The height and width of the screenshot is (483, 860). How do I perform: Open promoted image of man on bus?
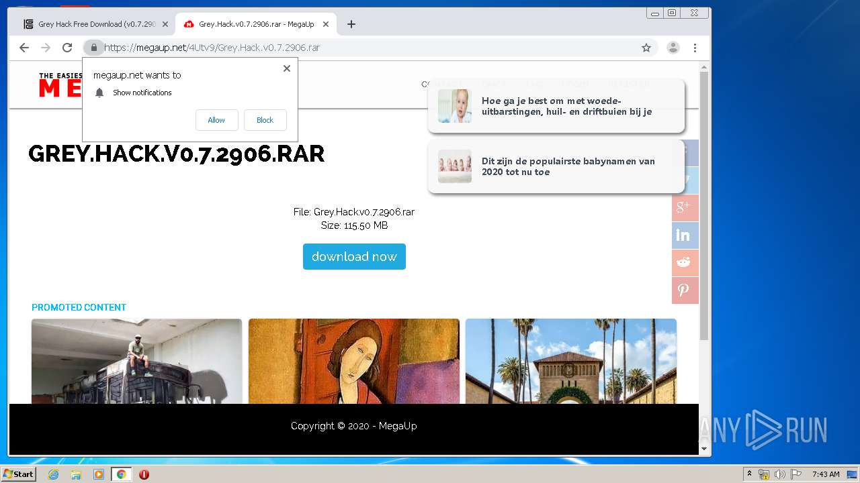tap(136, 361)
